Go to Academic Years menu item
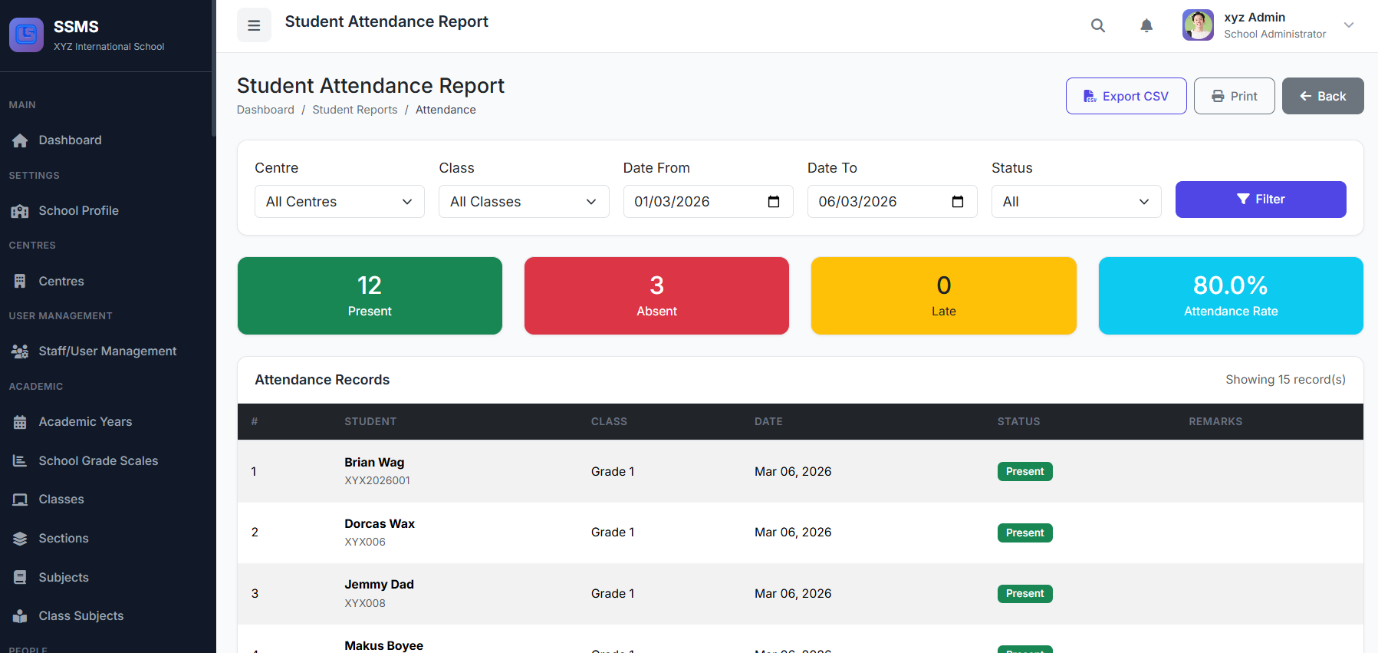1378x653 pixels. pyautogui.click(x=85, y=422)
